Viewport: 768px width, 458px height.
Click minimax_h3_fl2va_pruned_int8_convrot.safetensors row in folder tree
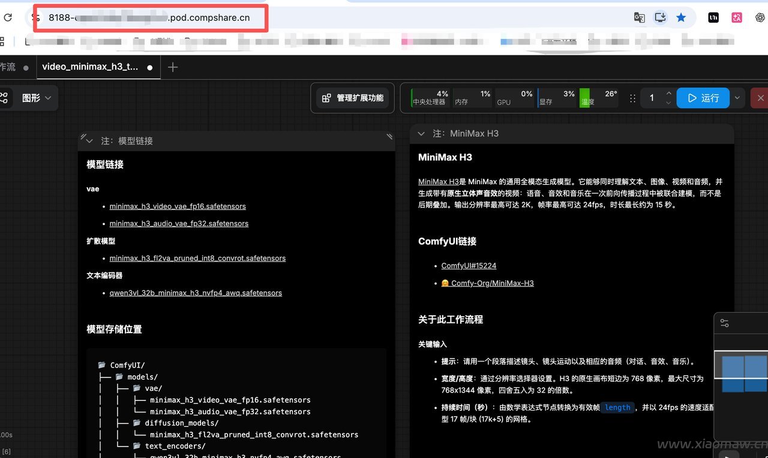pyautogui.click(x=254, y=435)
